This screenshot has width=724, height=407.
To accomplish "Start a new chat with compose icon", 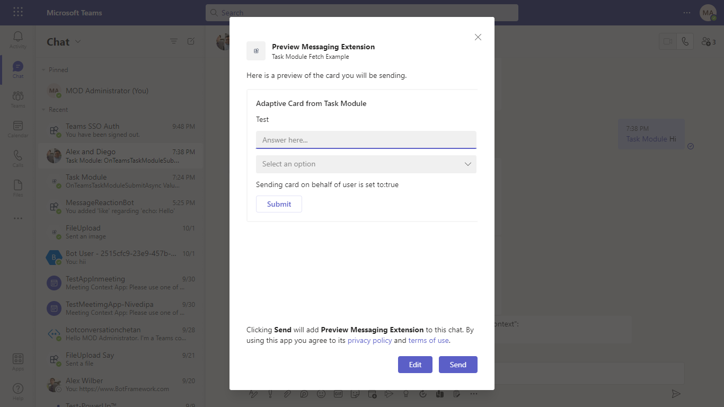I will coord(191,41).
